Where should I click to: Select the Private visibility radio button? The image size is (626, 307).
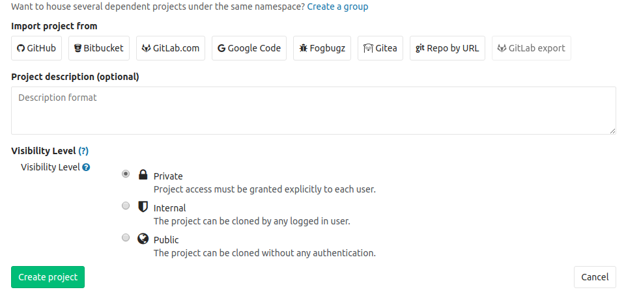click(x=126, y=174)
